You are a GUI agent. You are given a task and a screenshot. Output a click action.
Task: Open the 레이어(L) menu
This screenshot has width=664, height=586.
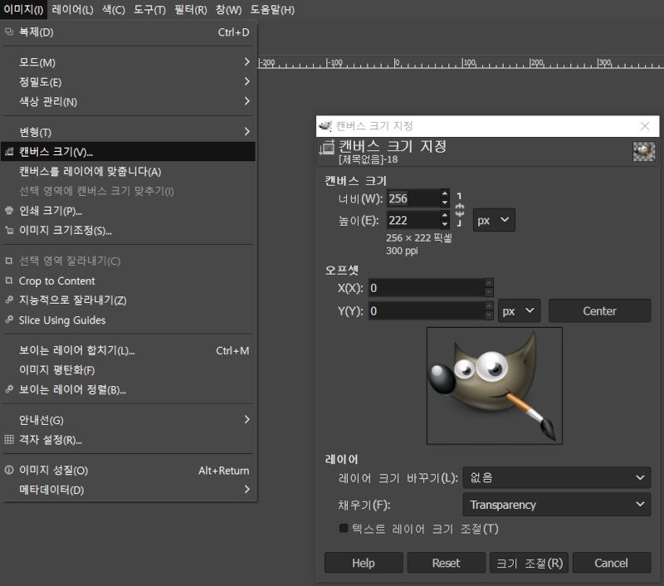(x=72, y=9)
